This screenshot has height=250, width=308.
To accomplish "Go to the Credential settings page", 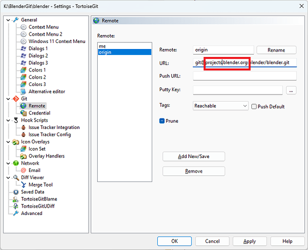I will point(39,113).
